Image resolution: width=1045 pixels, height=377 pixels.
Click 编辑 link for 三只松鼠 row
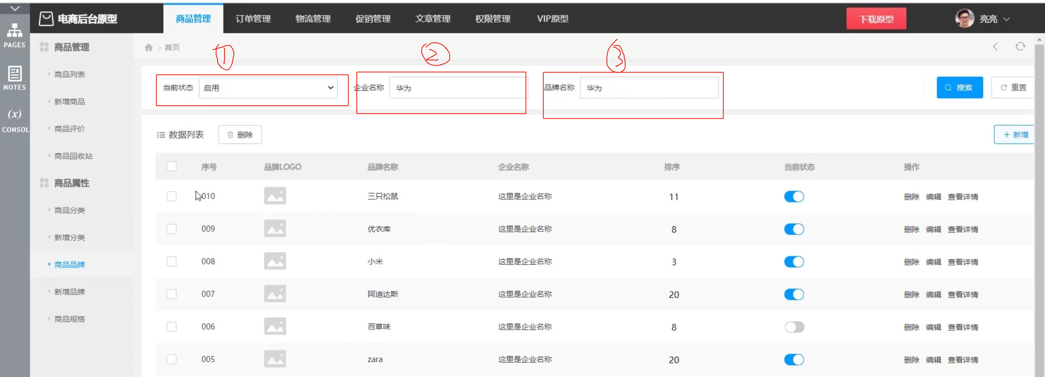(x=933, y=197)
